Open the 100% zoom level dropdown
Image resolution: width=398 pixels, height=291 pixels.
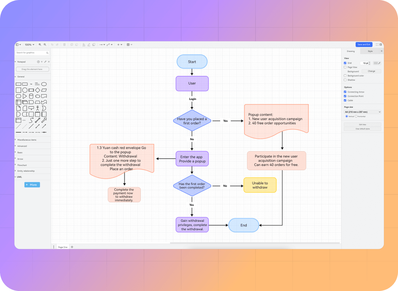point(30,45)
